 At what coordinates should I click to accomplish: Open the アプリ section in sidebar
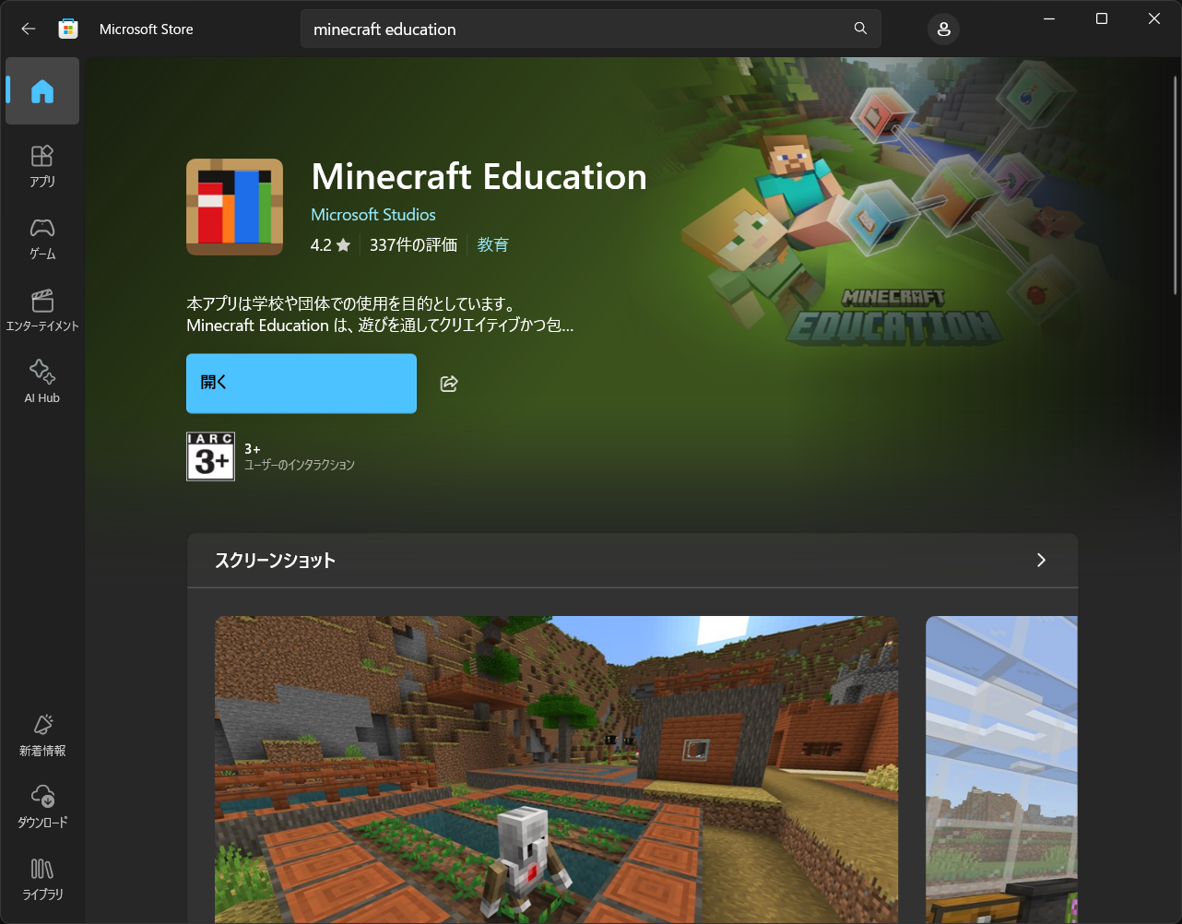coord(42,166)
